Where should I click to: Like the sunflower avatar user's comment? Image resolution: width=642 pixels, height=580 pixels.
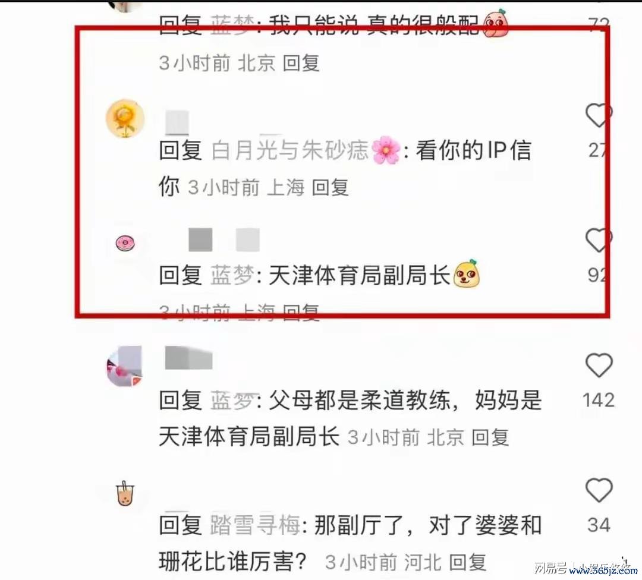[599, 115]
